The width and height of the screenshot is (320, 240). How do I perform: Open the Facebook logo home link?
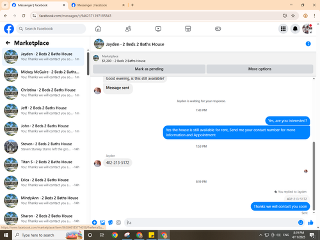pos(9,29)
